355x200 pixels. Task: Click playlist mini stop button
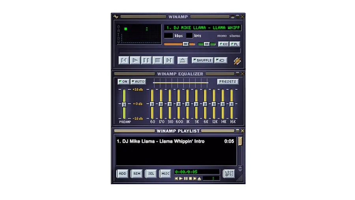click(191, 179)
